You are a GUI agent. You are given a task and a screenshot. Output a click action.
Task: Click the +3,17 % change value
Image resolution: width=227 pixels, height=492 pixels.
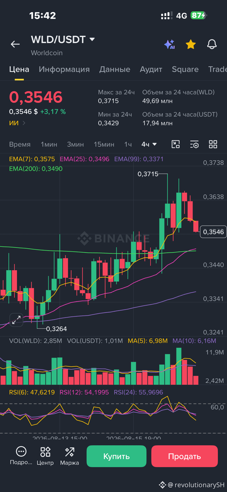(x=53, y=112)
